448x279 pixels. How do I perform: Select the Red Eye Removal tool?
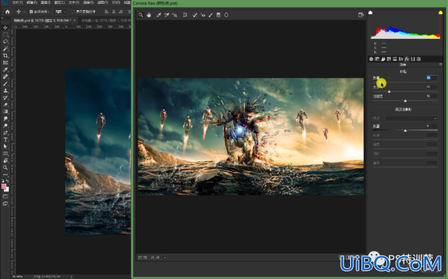(x=203, y=15)
